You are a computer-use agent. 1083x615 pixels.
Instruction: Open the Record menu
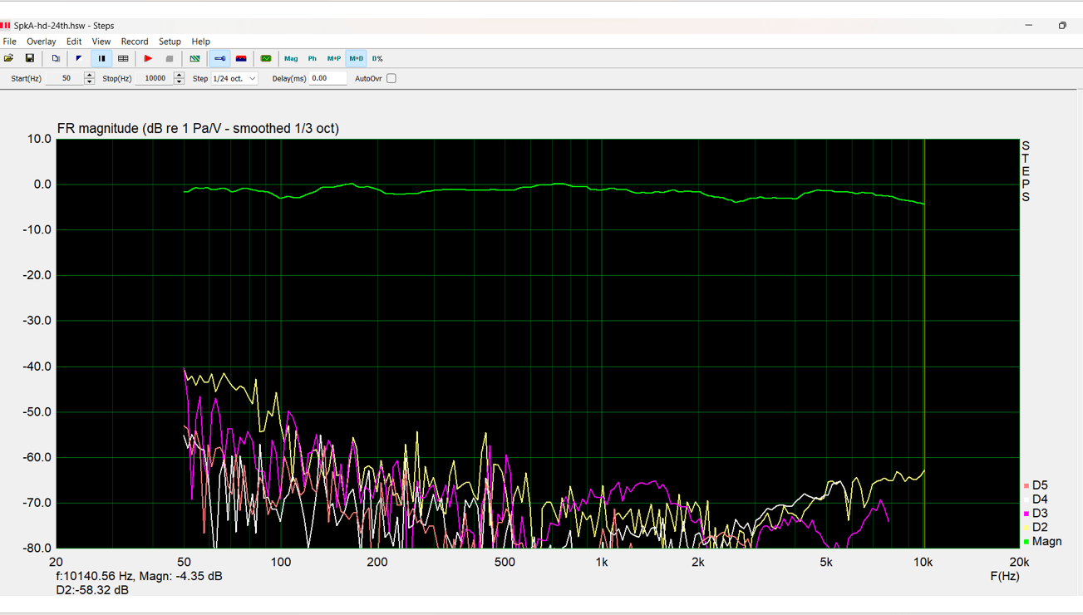[x=135, y=42]
